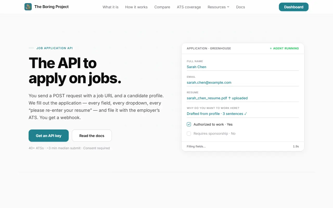Click the JOB APPLICATION API eyebrow label
Screen dimensions: 333x208
click(x=55, y=48)
